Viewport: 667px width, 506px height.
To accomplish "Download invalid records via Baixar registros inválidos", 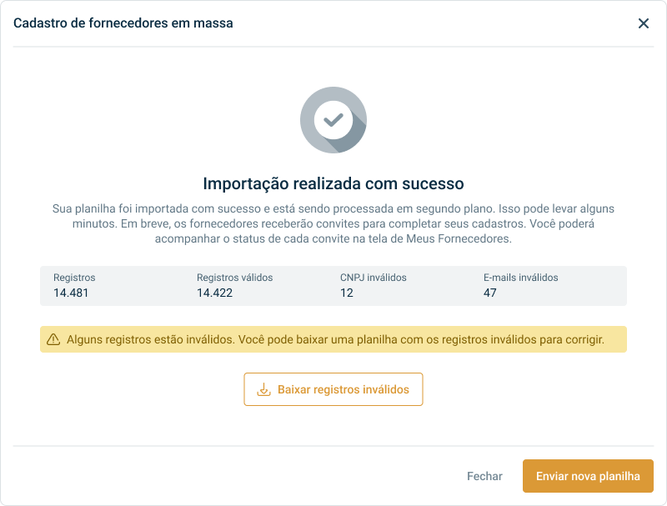I will pyautogui.click(x=333, y=389).
